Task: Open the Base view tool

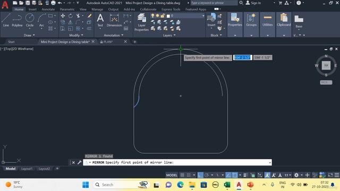Action: click(299, 21)
